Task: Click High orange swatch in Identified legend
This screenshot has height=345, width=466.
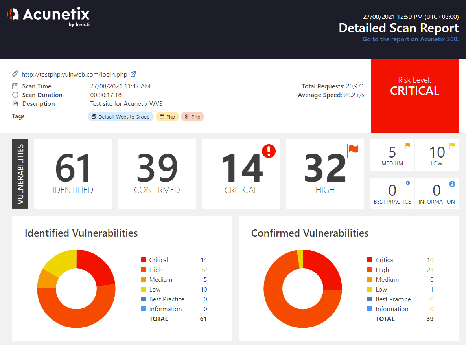Action: tap(143, 270)
